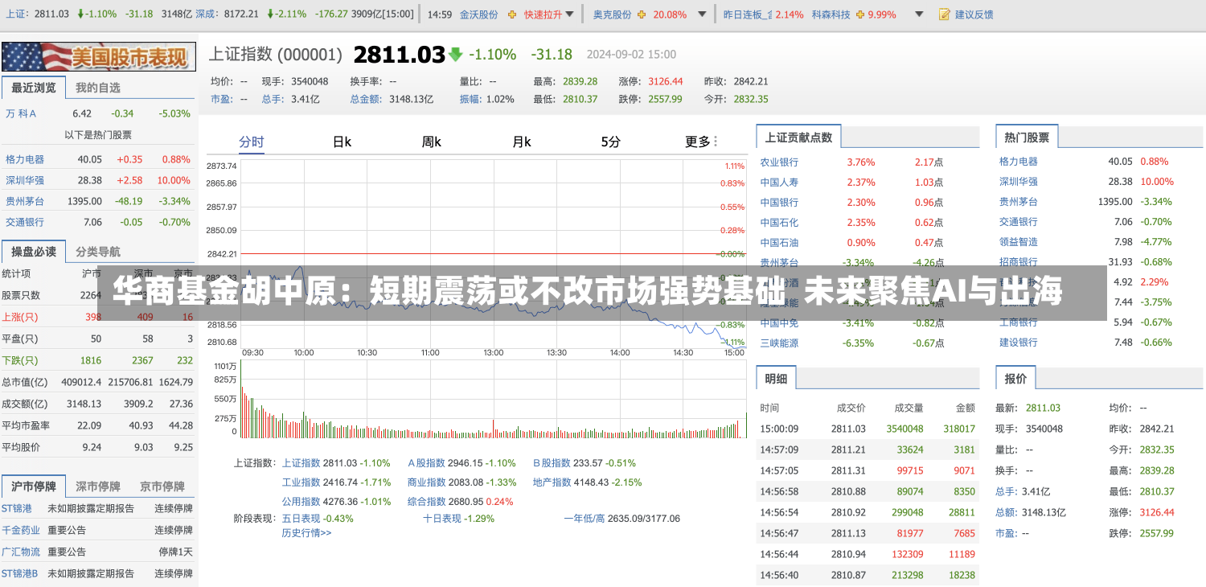Open the 历史行情>> link
The width and height of the screenshot is (1206, 587).
pyautogui.click(x=306, y=532)
